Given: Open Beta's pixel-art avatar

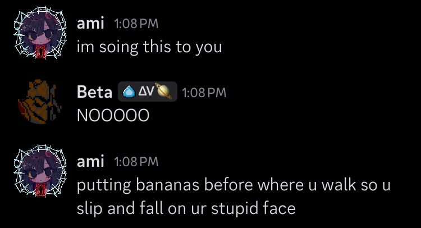Looking at the screenshot, I should 40,102.
